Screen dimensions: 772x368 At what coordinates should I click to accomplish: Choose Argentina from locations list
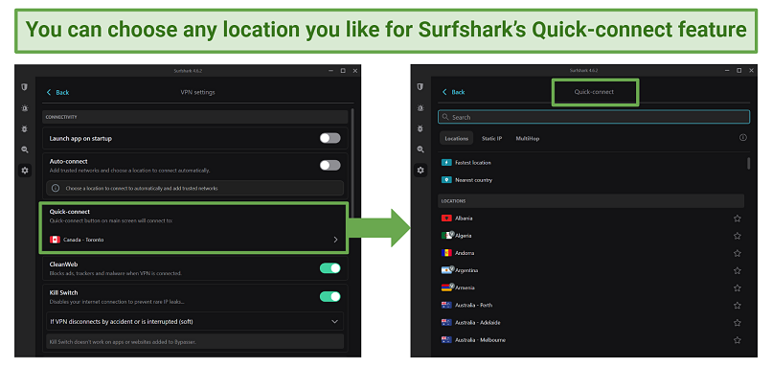[466, 270]
